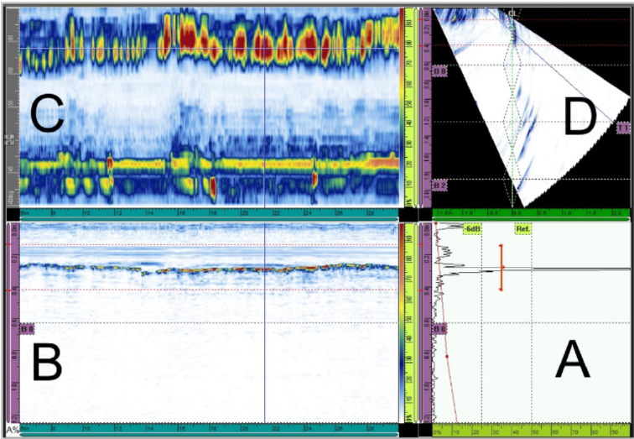Select the middle red TCG curve point in A-scan
Screen dimensions: 634x439
pyautogui.click(x=447, y=357)
